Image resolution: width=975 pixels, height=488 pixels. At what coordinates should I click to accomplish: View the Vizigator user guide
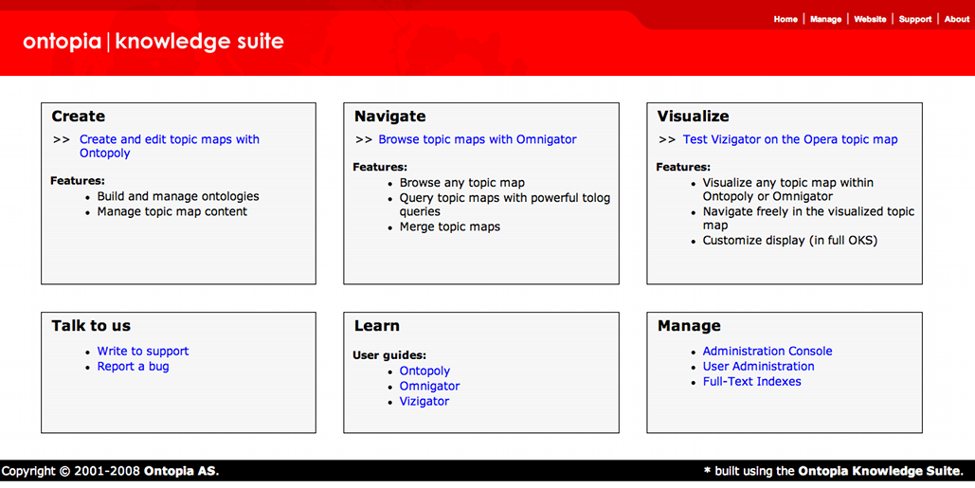point(424,401)
